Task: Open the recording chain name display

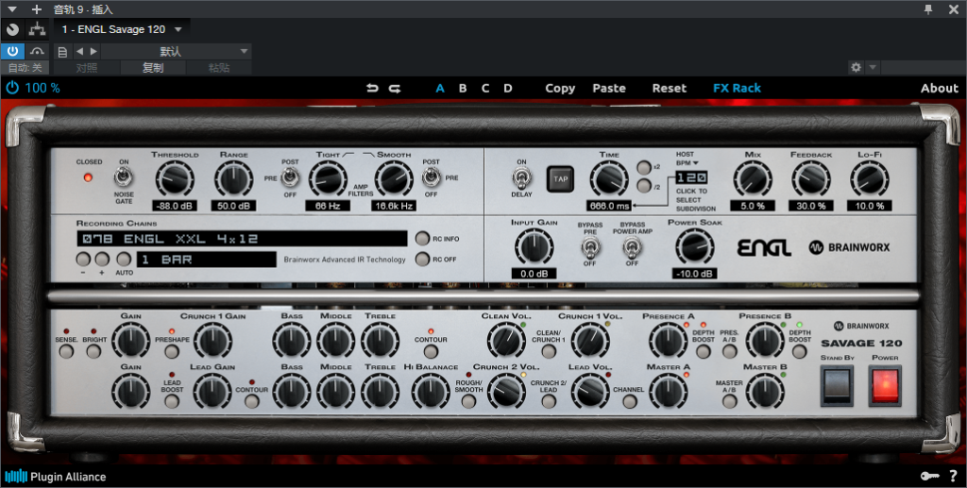Action: coord(242,239)
